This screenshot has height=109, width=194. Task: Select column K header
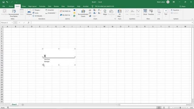coord(88,27)
